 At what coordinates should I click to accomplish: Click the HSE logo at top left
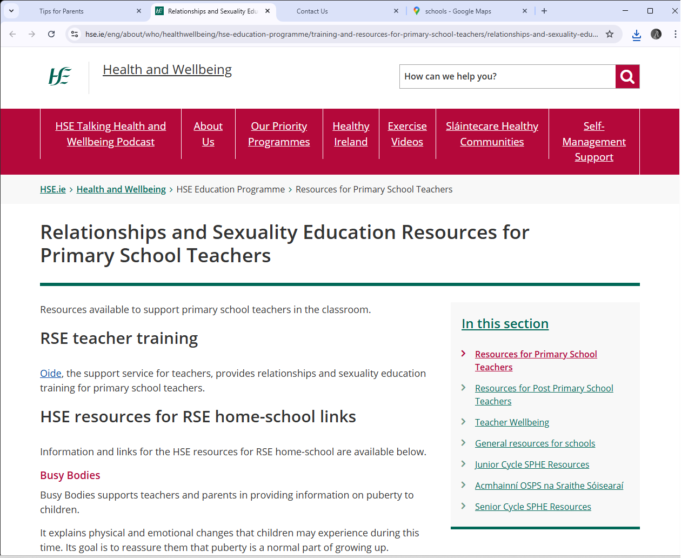pos(59,76)
